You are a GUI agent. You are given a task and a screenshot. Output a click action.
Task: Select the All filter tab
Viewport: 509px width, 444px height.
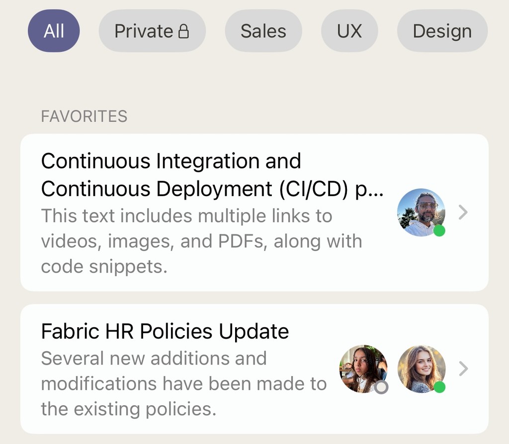(54, 31)
